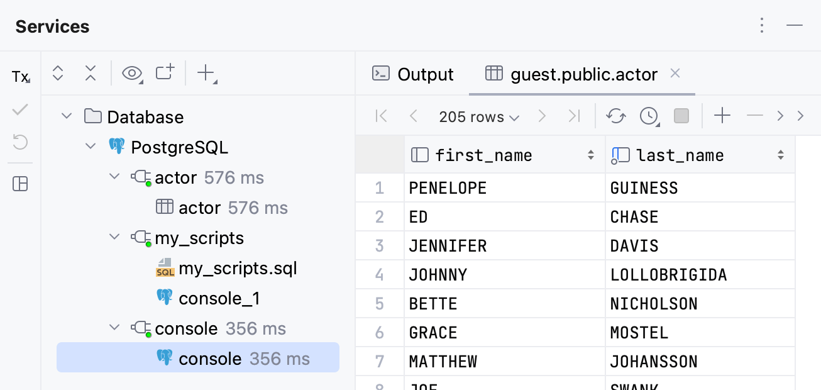Select the preview eye icon in the tree toolbar
Viewport: 821px width, 390px height.
click(x=132, y=73)
